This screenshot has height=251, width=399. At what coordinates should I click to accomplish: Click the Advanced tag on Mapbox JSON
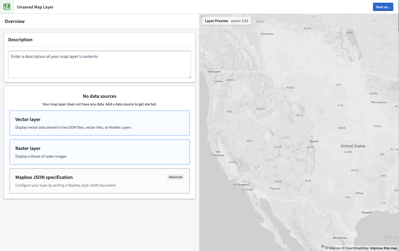click(175, 177)
